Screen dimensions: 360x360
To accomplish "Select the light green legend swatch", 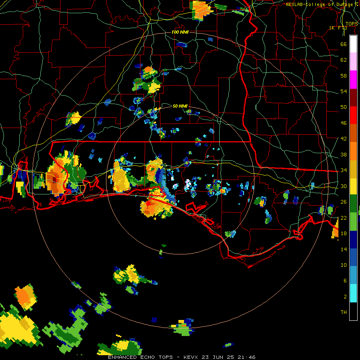I will [353, 222].
